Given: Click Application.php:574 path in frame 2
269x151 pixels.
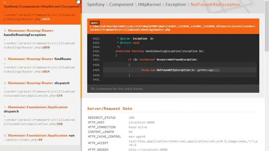Looking at the screenshot, I should point(40,94).
